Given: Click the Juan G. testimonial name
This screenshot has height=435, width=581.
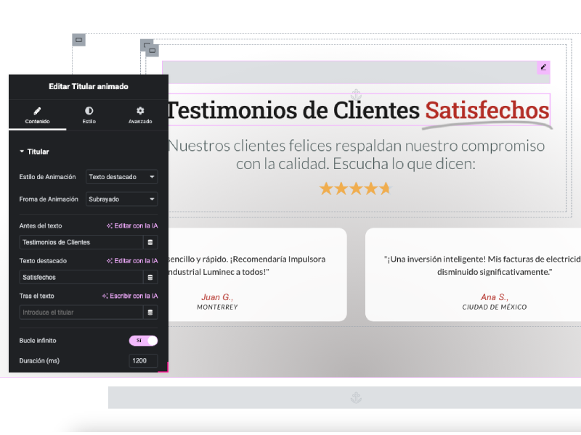Looking at the screenshot, I should (217, 297).
